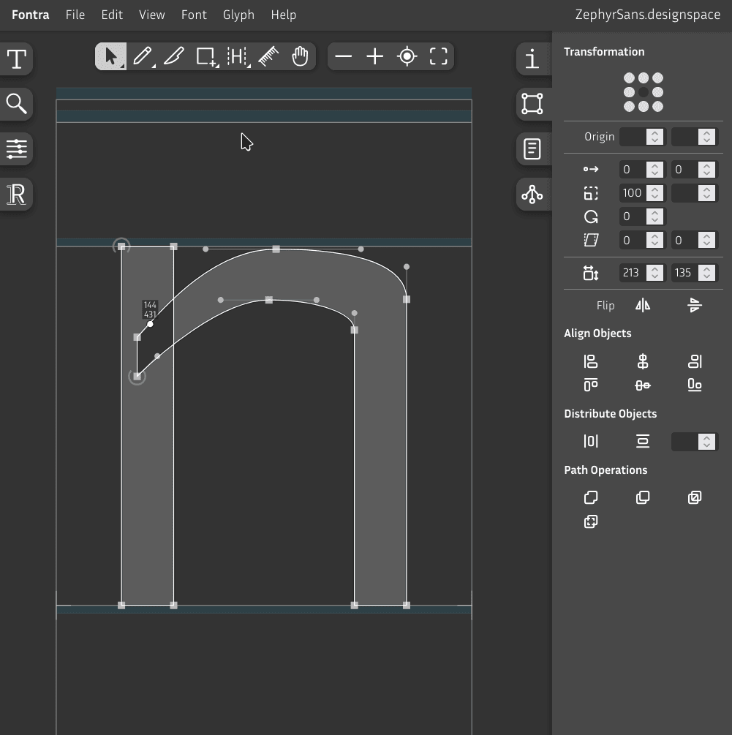The image size is (732, 735).
Task: Choose the Ruler measure tool
Action: coord(268,56)
